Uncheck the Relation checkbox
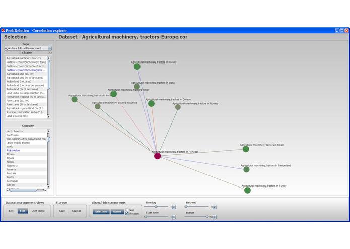Image resolution: width=350 pixels, height=249 pixels. point(127,214)
